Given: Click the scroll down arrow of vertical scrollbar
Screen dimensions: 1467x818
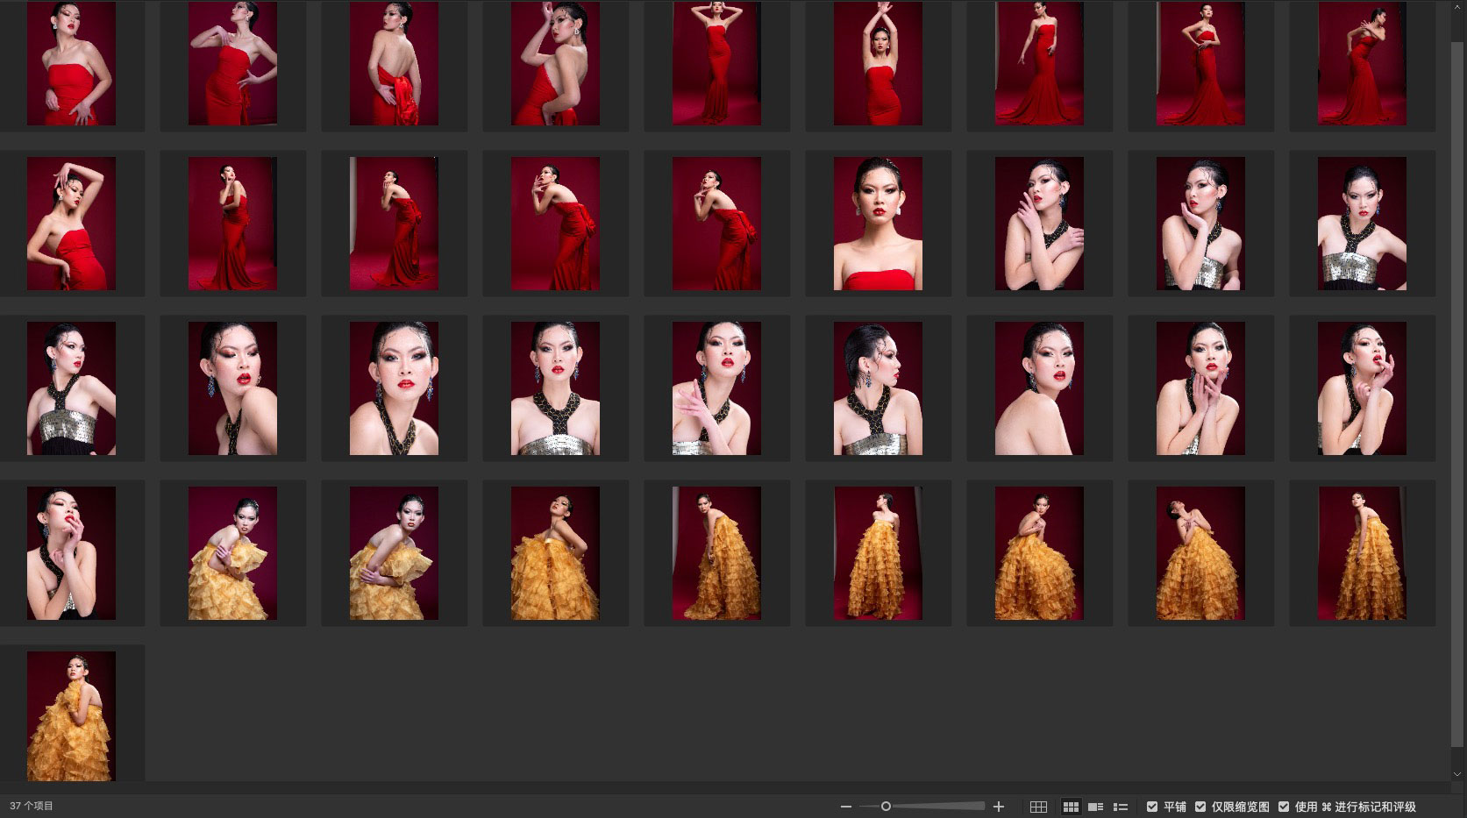Looking at the screenshot, I should click(x=1458, y=774).
